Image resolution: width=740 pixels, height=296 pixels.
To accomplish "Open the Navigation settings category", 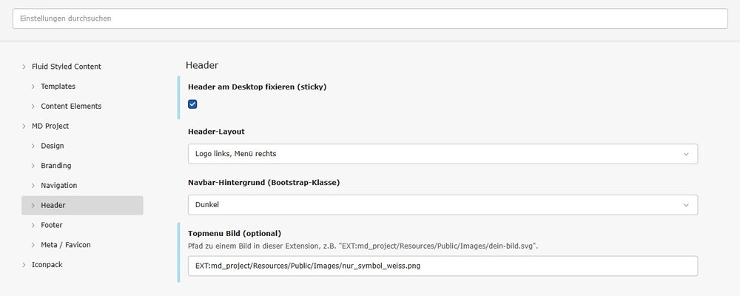I will click(x=59, y=185).
